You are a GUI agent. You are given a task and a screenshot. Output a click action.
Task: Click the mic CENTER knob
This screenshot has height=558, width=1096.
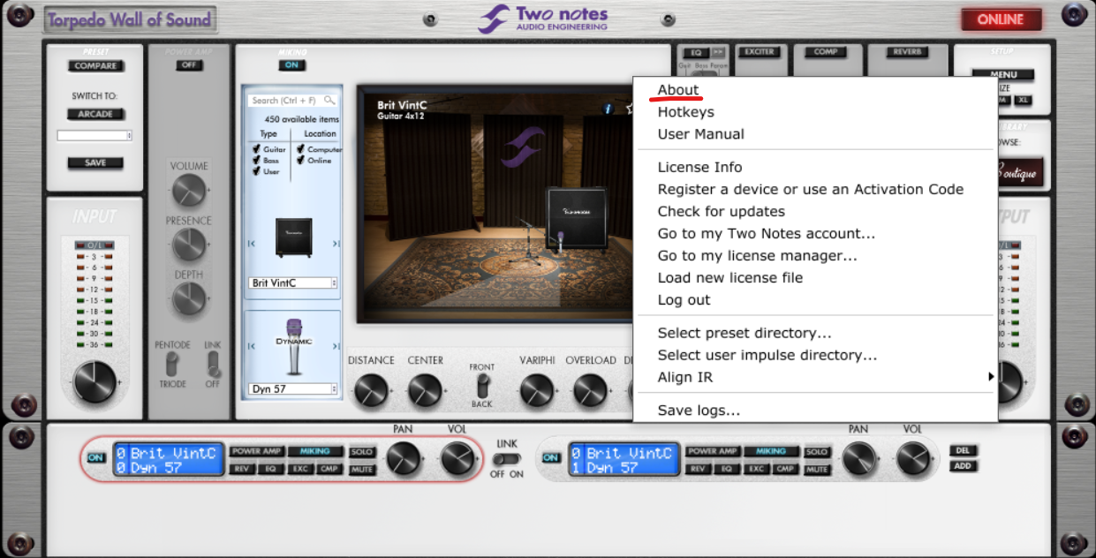(425, 390)
